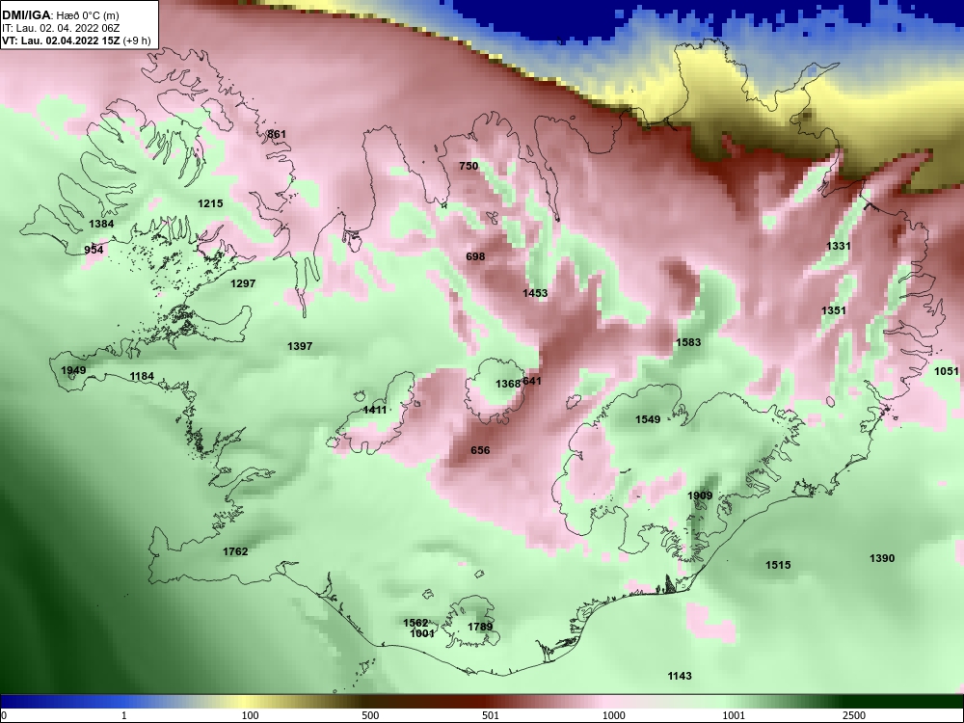Click the 1949 value on the peninsula
964x723 pixels.
pyautogui.click(x=73, y=370)
